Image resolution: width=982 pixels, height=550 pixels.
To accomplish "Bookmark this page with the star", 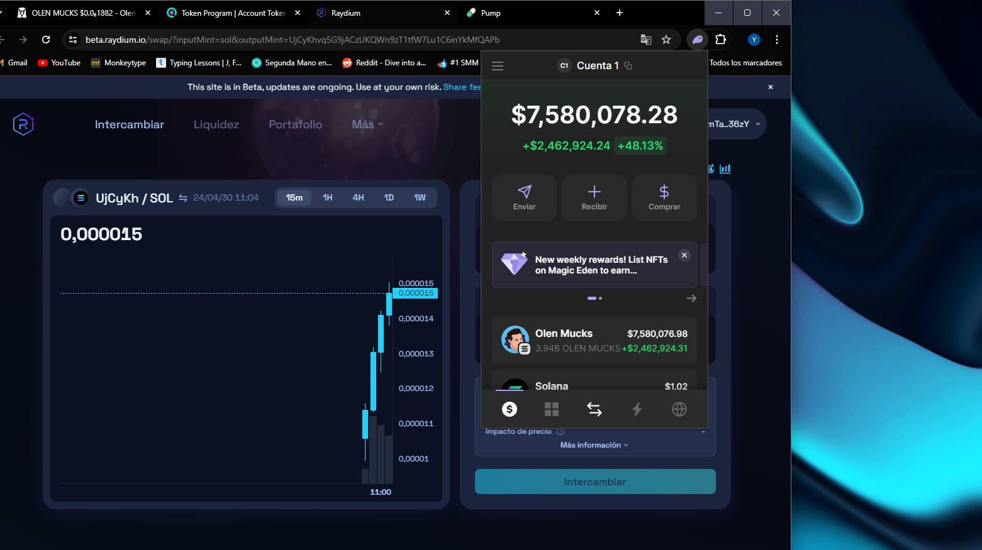I will click(x=666, y=40).
